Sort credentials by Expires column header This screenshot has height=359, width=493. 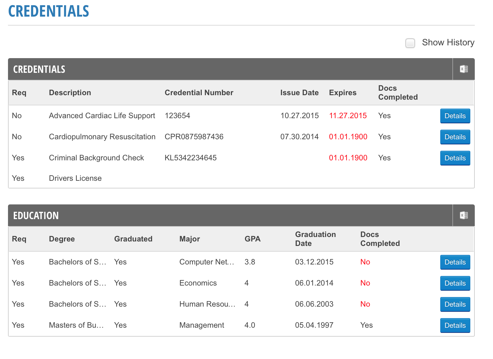(342, 93)
